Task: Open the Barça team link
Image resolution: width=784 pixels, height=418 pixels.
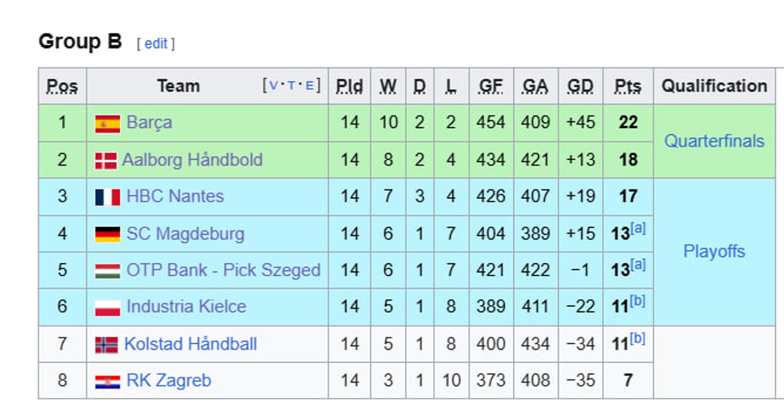Action: (150, 123)
